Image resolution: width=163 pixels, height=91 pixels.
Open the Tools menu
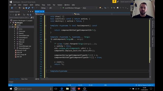click(x=49, y=5)
